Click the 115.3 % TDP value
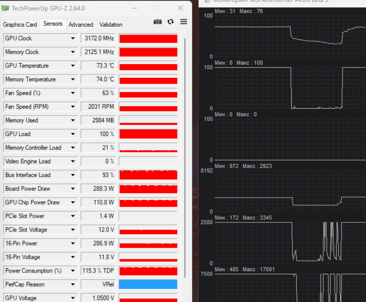The image size is (366, 302). click(98, 271)
